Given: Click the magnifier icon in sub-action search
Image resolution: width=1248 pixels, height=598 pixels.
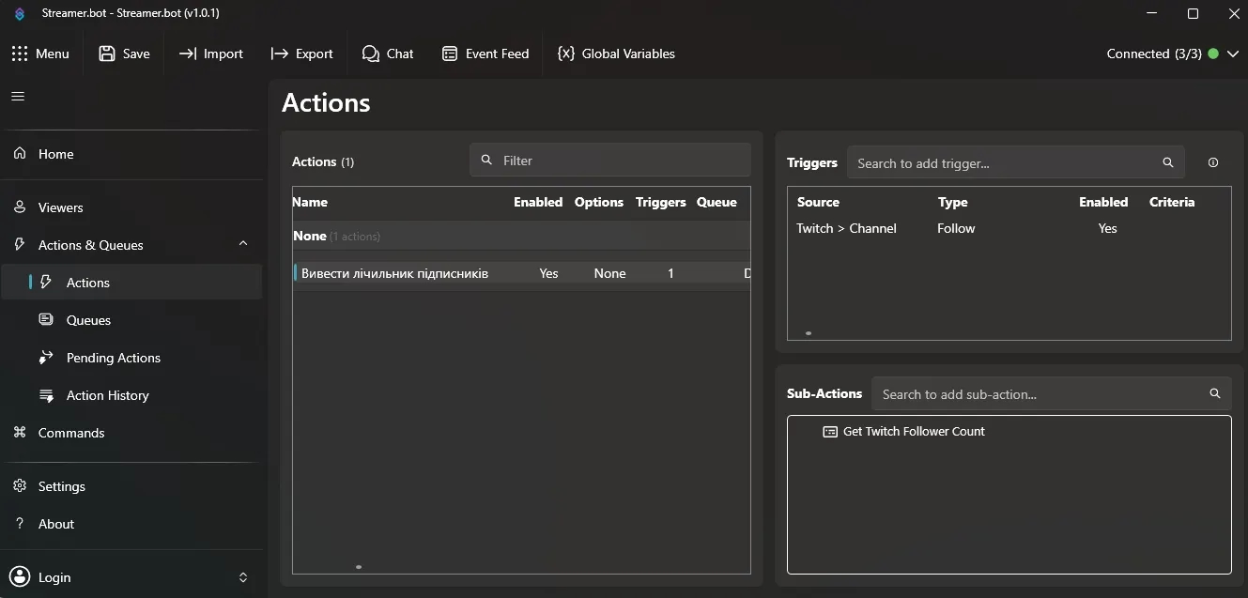Looking at the screenshot, I should click(x=1214, y=393).
